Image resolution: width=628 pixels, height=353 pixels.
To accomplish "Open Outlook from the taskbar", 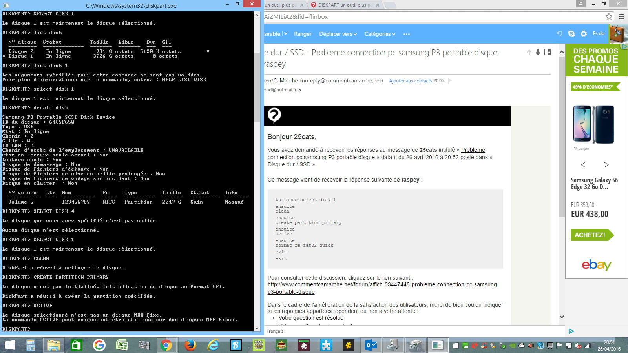I will 371,345.
